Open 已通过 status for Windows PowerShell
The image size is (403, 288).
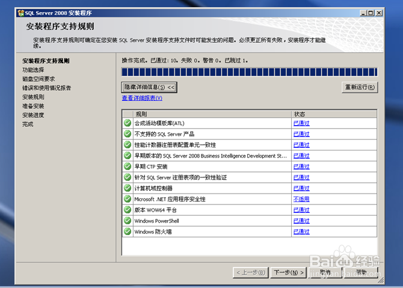[301, 221]
